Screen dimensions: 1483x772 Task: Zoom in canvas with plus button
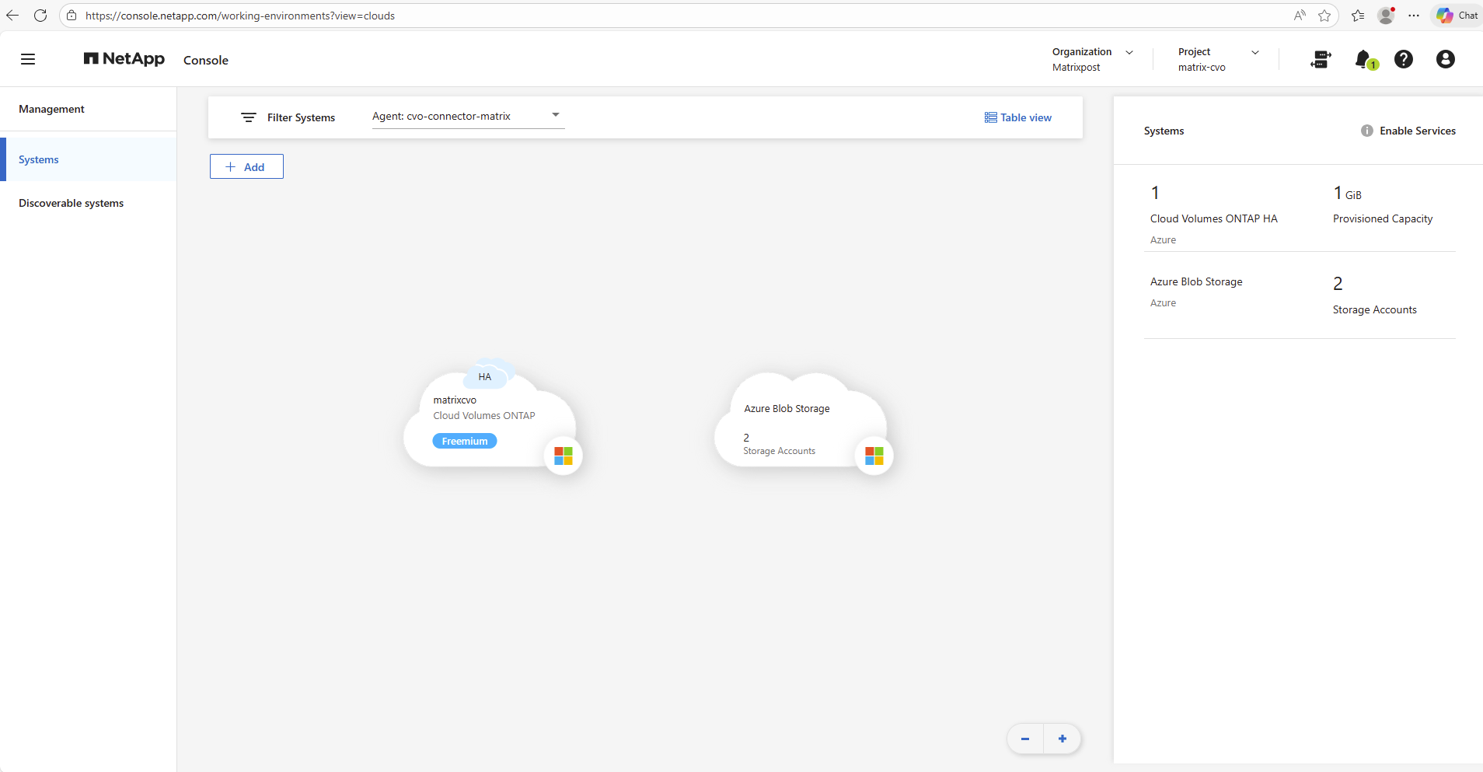(x=1063, y=739)
